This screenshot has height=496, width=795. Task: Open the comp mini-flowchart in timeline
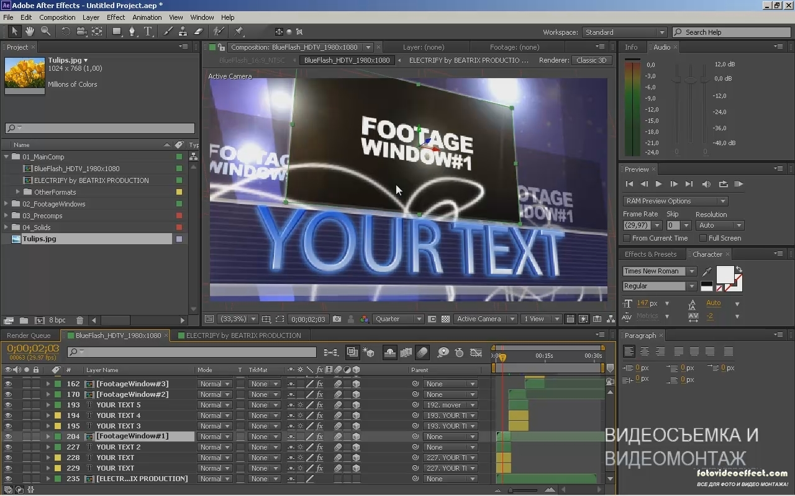click(x=331, y=352)
